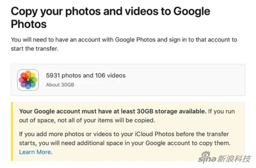
Task: Click the "About 30GB" size label
Action: [60, 85]
